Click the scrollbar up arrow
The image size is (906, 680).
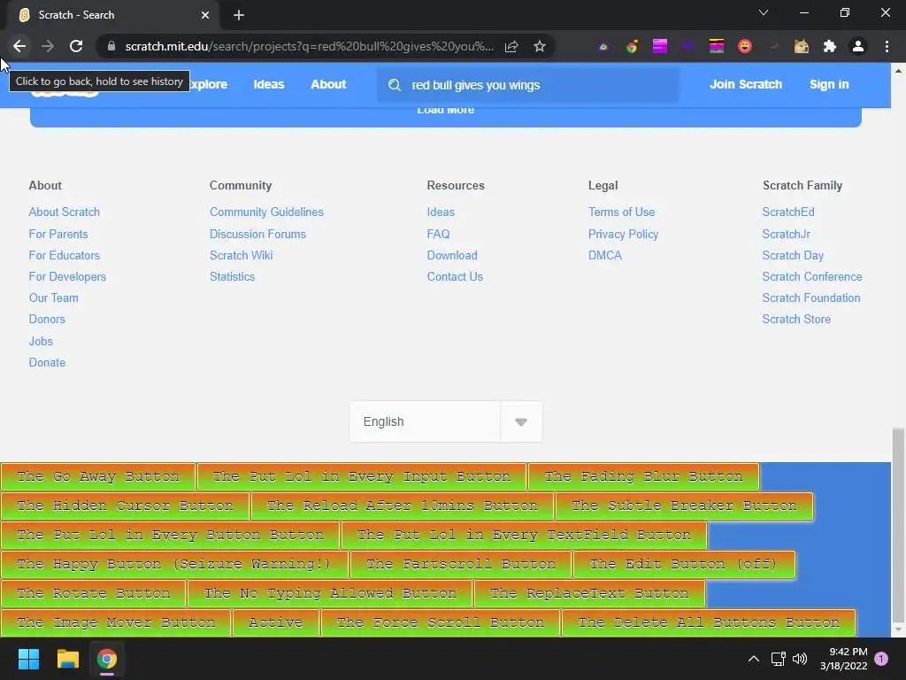pyautogui.click(x=898, y=71)
